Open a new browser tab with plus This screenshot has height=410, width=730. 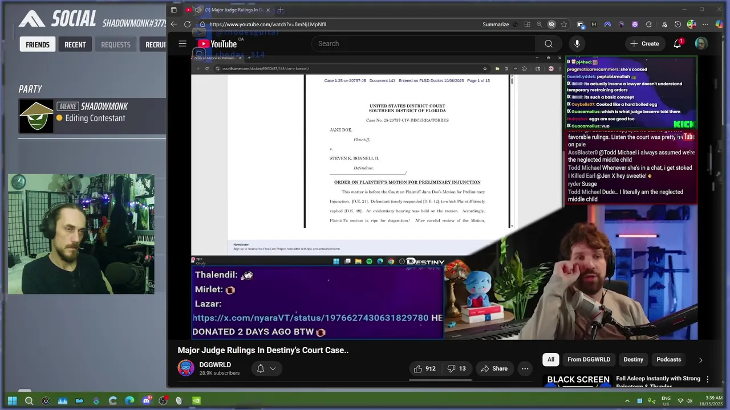tap(281, 10)
